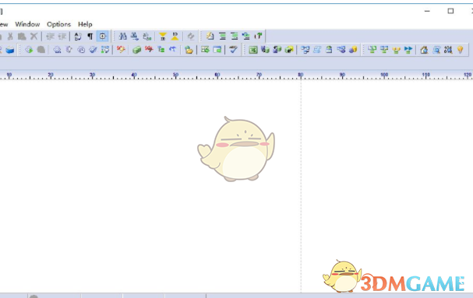Click the green play Execute icon

tap(29, 50)
